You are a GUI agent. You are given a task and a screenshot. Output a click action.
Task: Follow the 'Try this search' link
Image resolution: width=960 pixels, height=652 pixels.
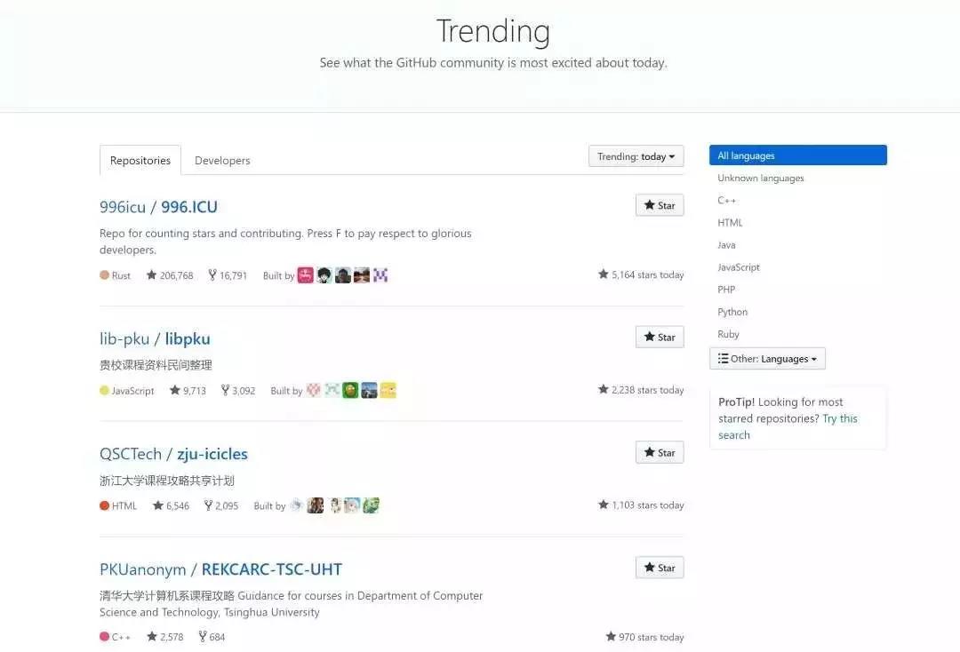point(839,418)
